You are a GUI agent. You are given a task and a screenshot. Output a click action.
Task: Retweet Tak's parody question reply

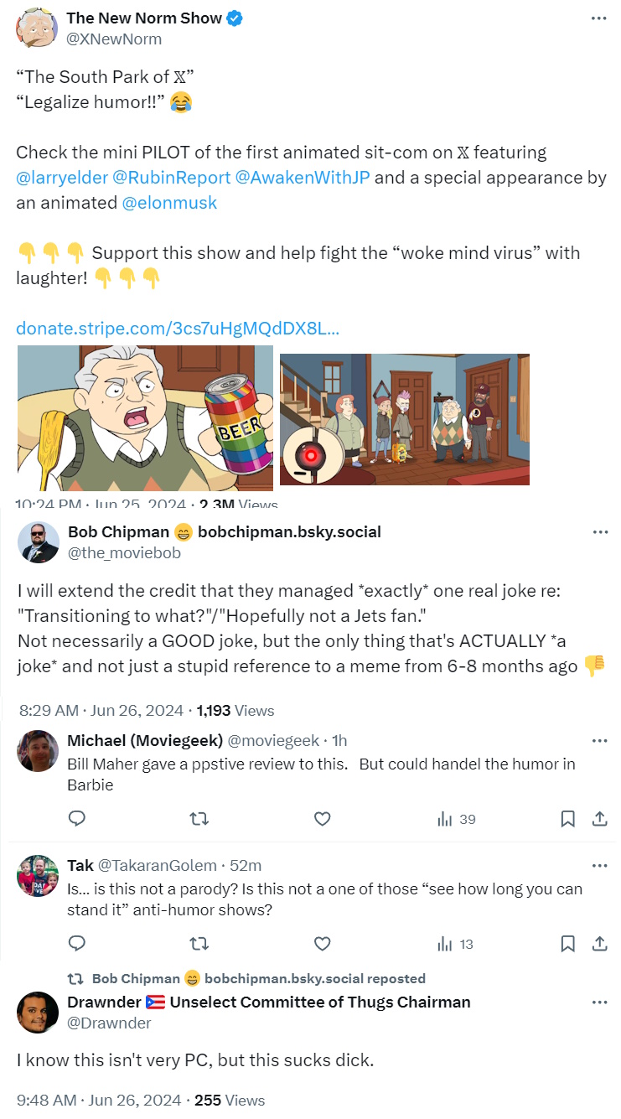[x=199, y=944]
